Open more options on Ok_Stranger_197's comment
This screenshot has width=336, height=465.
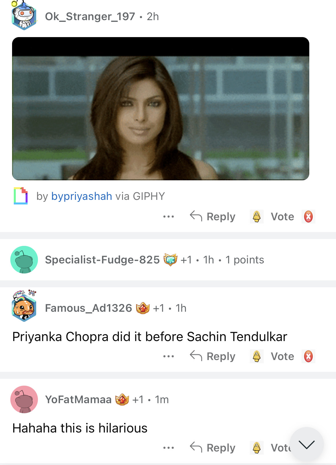click(x=168, y=217)
